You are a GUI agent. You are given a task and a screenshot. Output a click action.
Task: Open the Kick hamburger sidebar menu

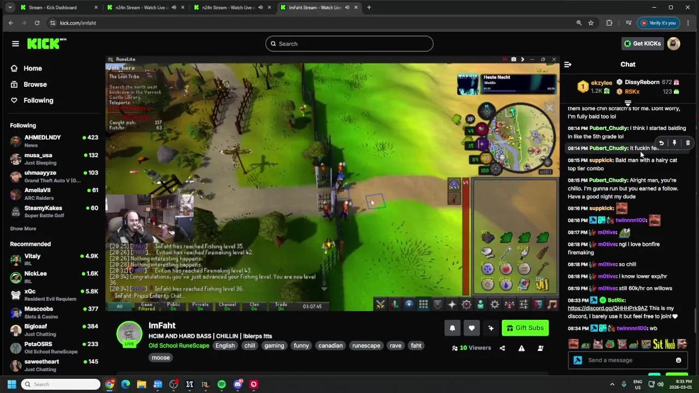[x=15, y=44]
